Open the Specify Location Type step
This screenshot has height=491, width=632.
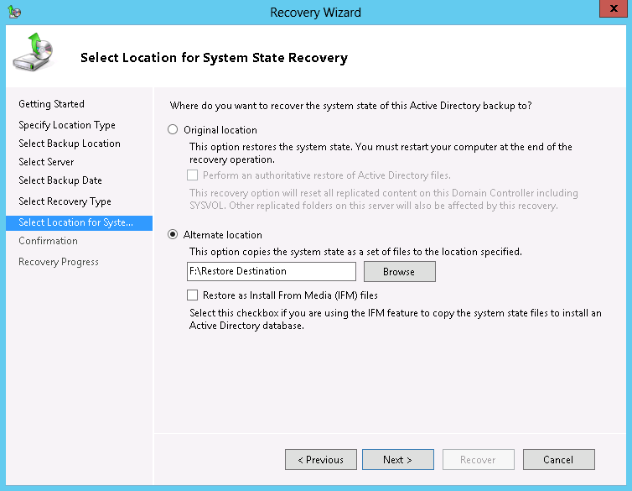point(67,125)
